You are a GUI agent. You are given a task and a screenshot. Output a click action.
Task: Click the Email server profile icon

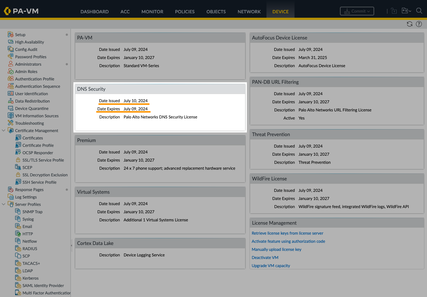18,227
